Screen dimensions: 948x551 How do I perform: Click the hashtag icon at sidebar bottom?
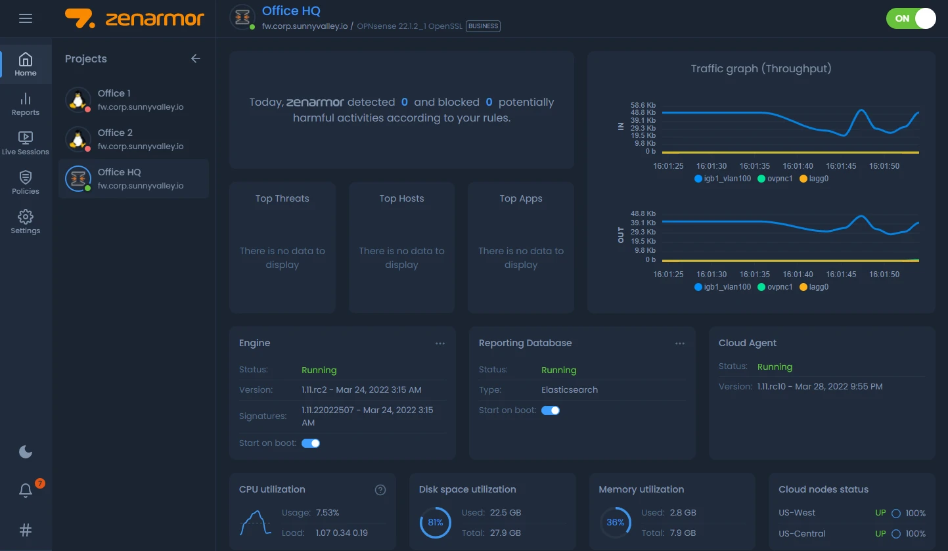(26, 530)
